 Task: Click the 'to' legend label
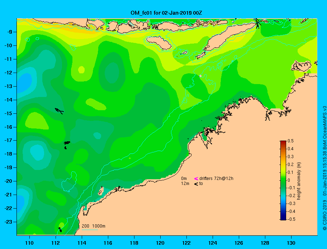[x=201, y=184]
